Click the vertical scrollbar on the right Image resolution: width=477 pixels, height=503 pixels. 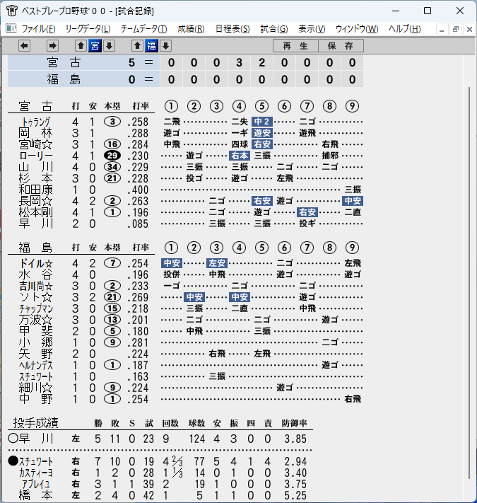tap(469, 282)
